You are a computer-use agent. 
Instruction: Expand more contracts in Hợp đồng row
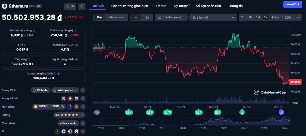tap(83, 107)
